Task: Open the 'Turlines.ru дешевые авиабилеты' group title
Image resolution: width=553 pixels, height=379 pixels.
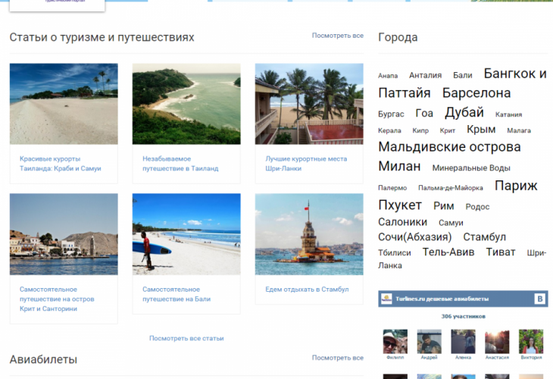Action: pyautogui.click(x=442, y=299)
